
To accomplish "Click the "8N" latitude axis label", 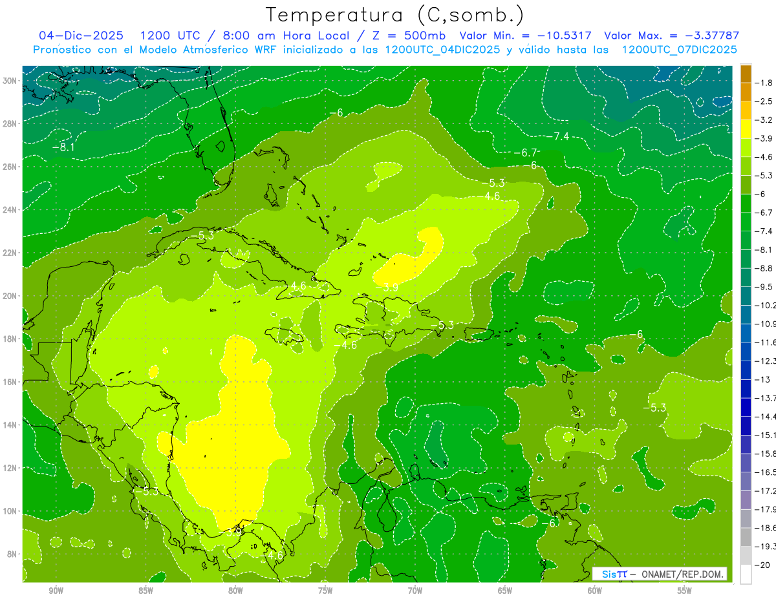I will pos(12,554).
